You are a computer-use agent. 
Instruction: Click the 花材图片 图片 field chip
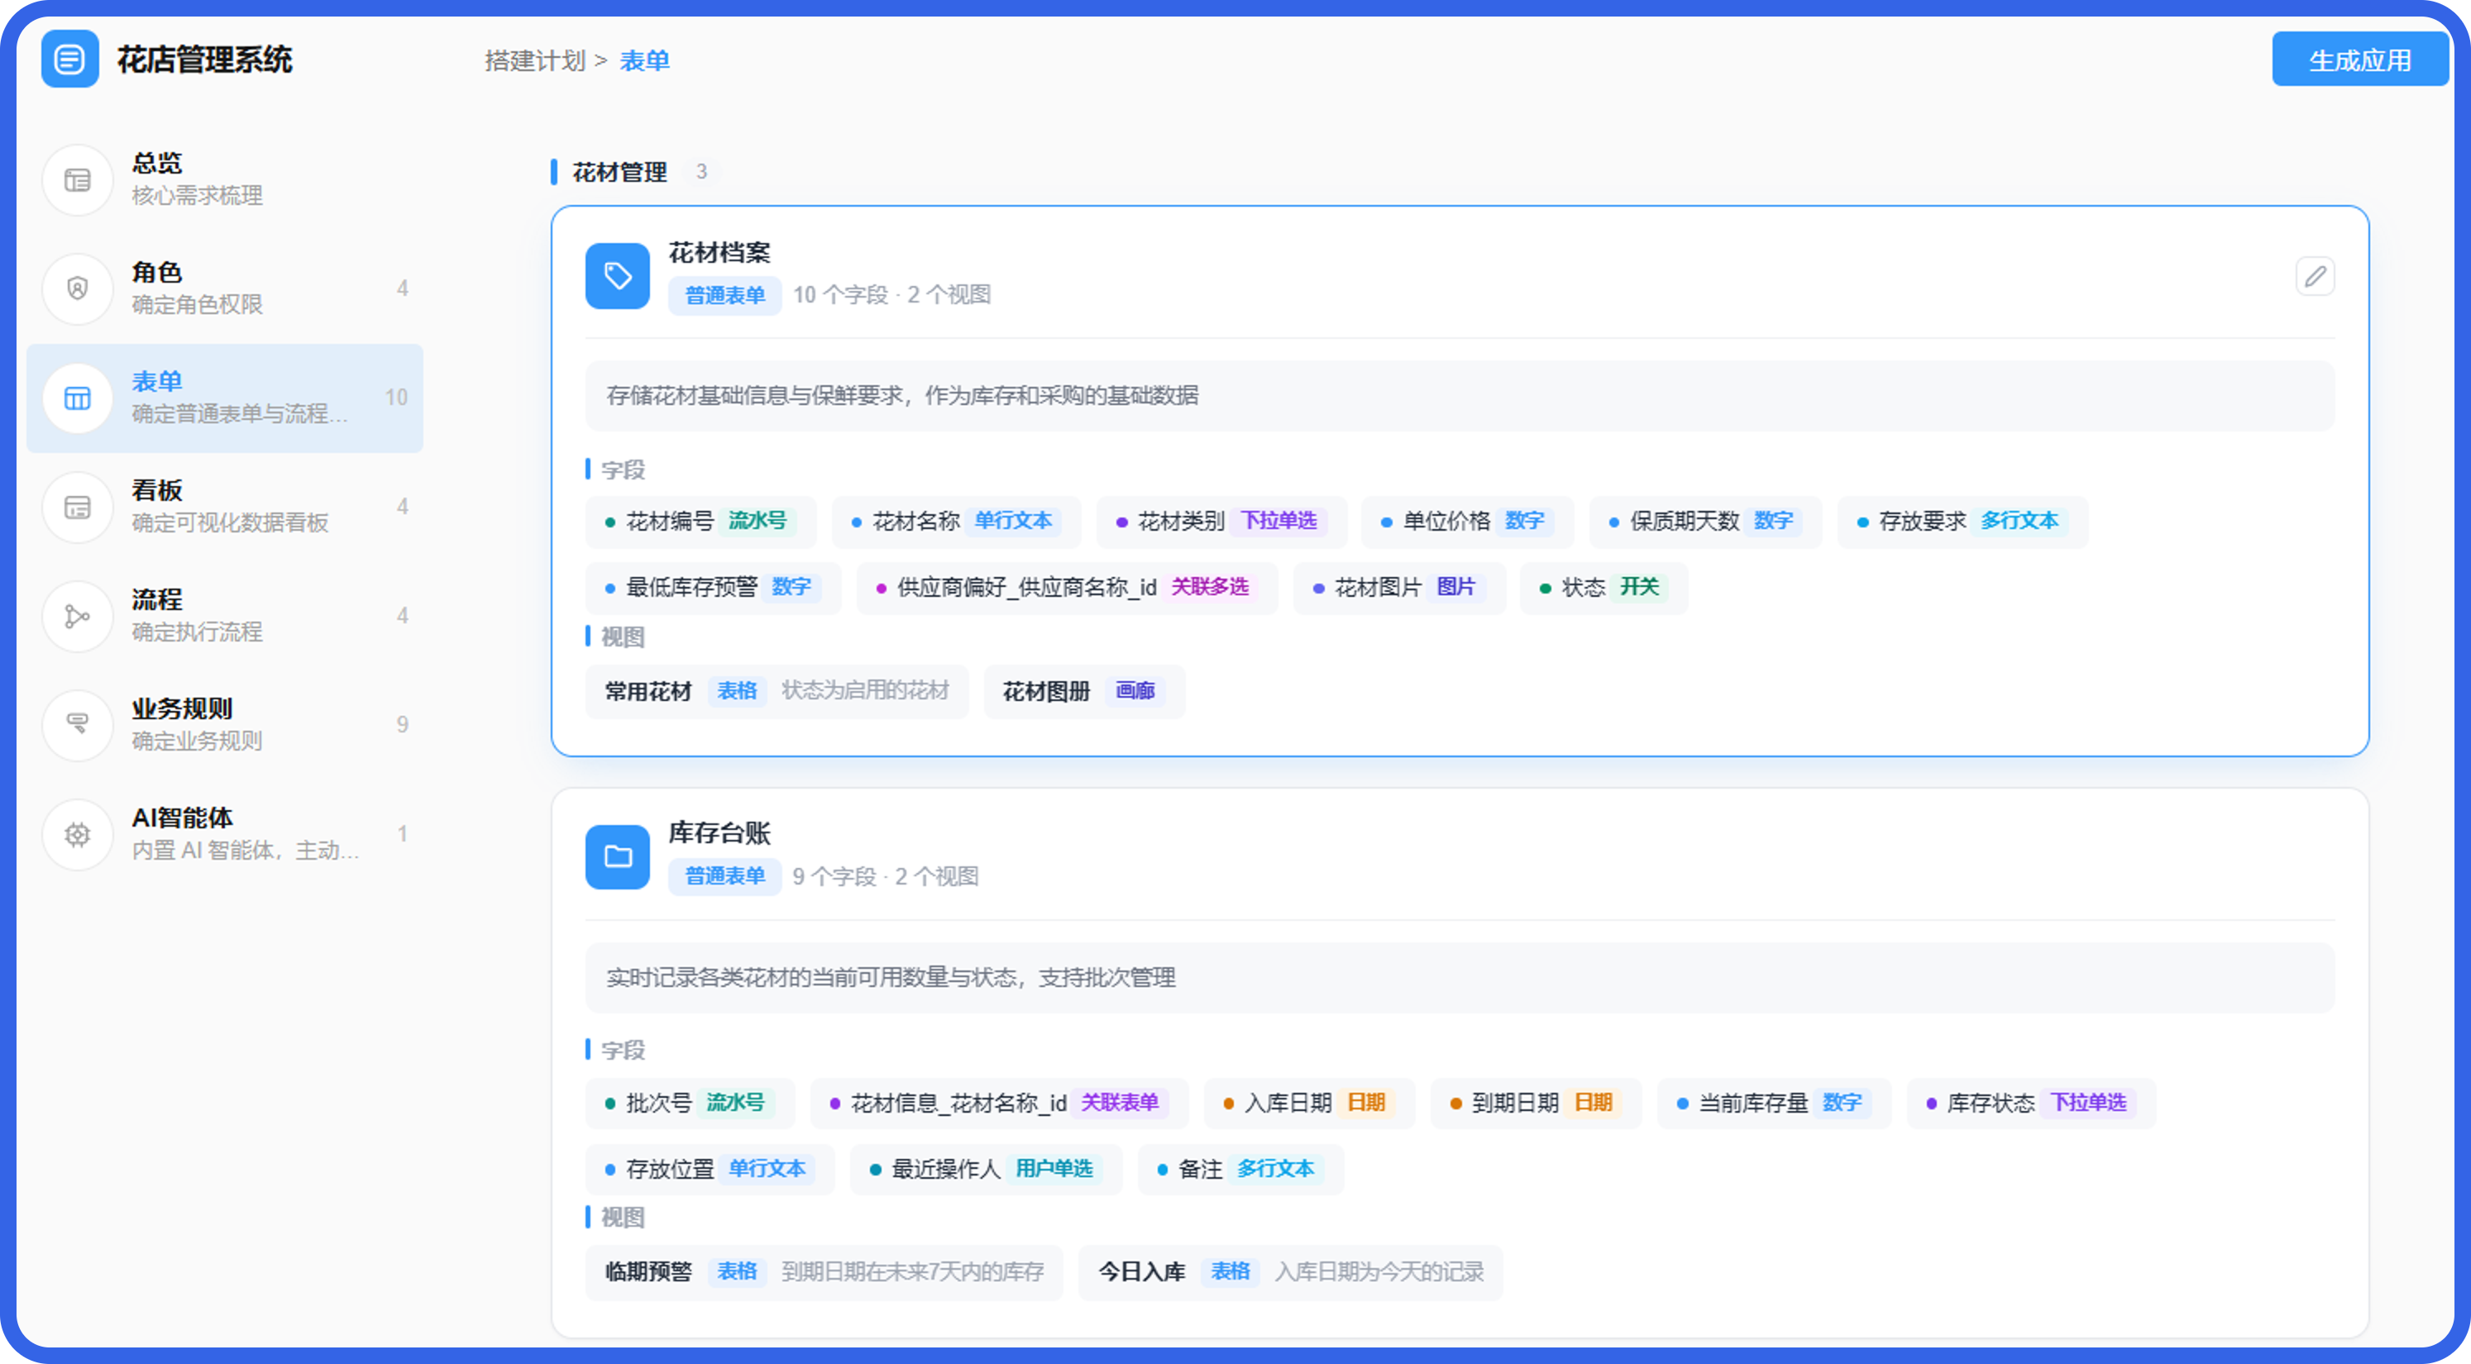pyautogui.click(x=1399, y=587)
